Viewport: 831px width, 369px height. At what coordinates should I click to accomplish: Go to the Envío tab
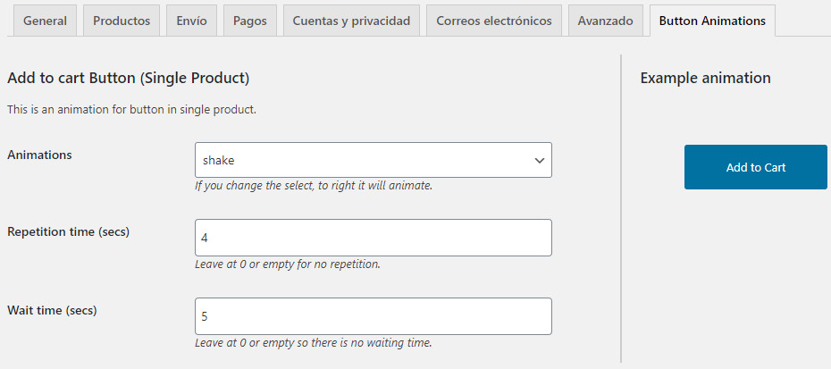(191, 21)
